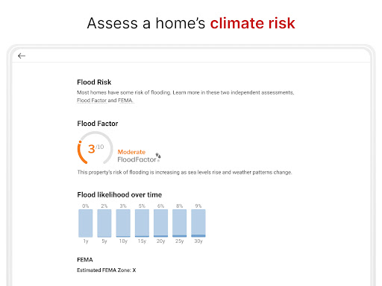This screenshot has width=382, height=286.
Task: Select the 10y flood likelihood bar
Action: (x=123, y=223)
